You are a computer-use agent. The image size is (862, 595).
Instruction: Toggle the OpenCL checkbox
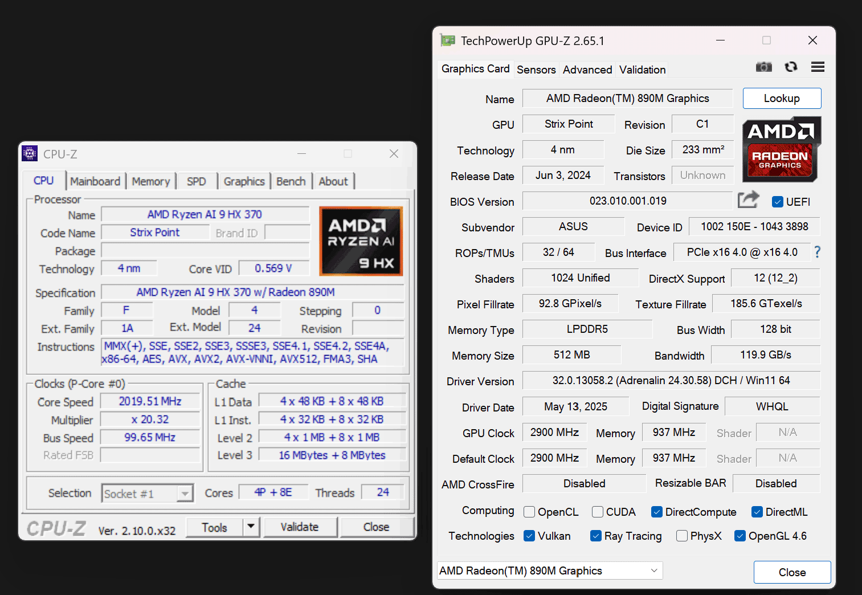tap(529, 512)
